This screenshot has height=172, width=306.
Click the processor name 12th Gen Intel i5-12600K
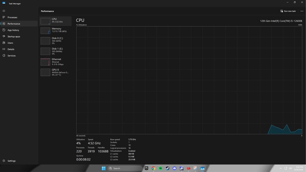click(x=281, y=21)
